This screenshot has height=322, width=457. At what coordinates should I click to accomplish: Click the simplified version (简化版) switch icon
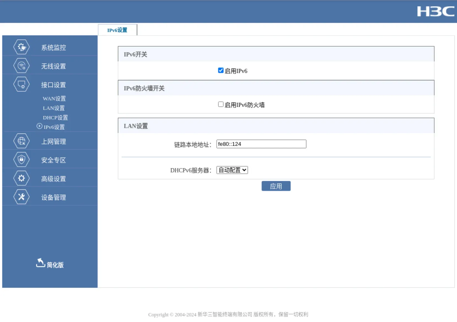[x=41, y=263]
